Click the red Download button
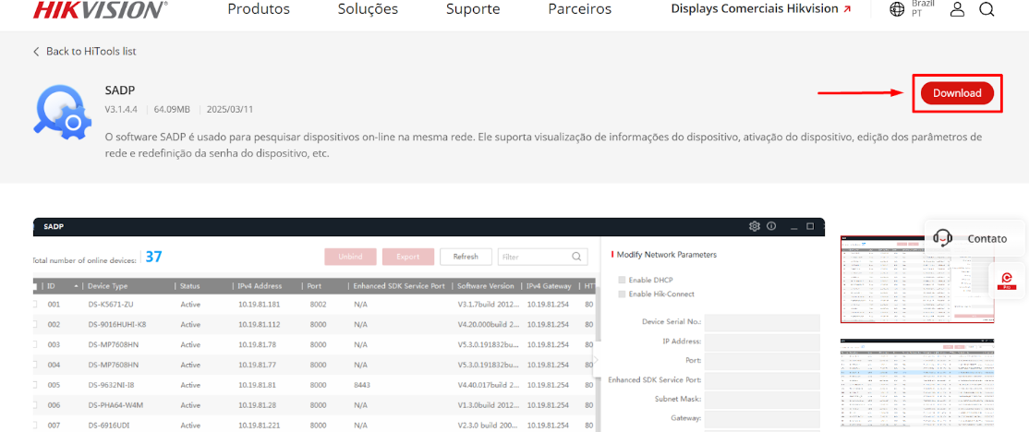The image size is (1029, 432). coord(957,93)
